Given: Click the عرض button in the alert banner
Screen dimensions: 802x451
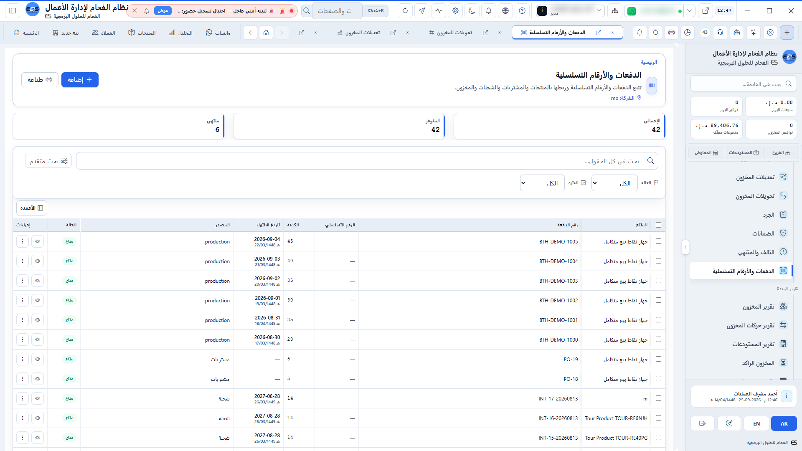Looking at the screenshot, I should tap(163, 11).
